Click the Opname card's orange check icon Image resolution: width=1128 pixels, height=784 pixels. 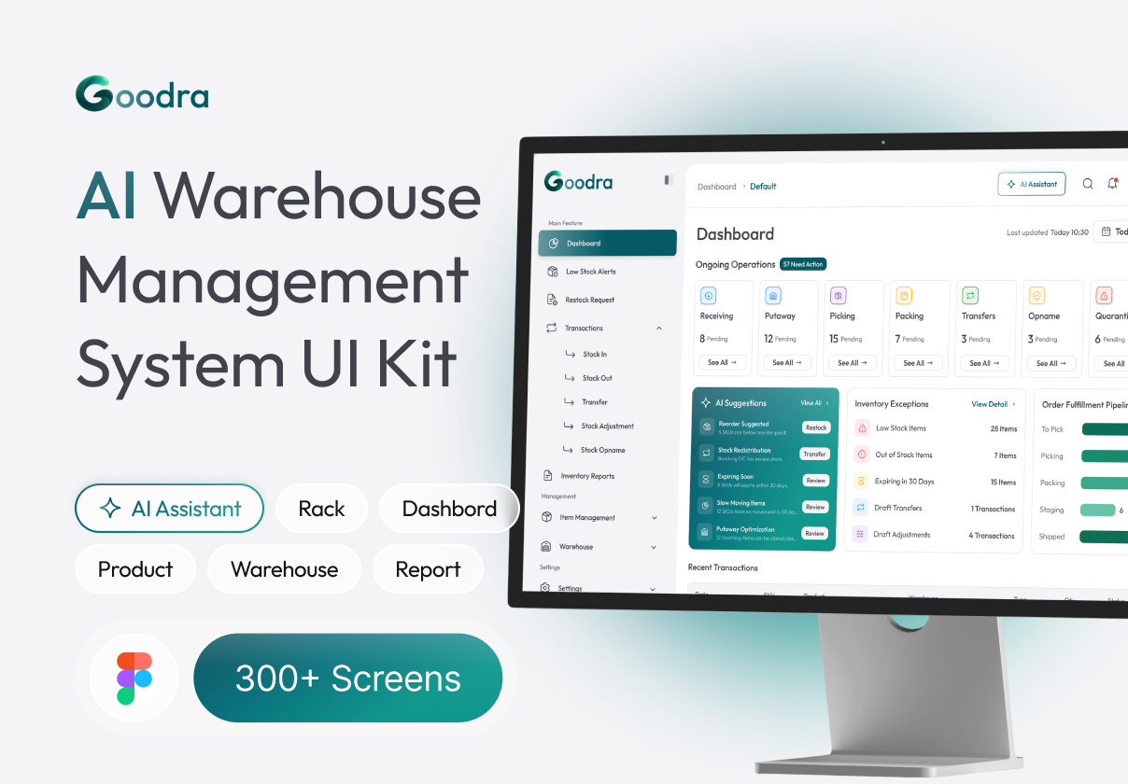(x=1036, y=296)
